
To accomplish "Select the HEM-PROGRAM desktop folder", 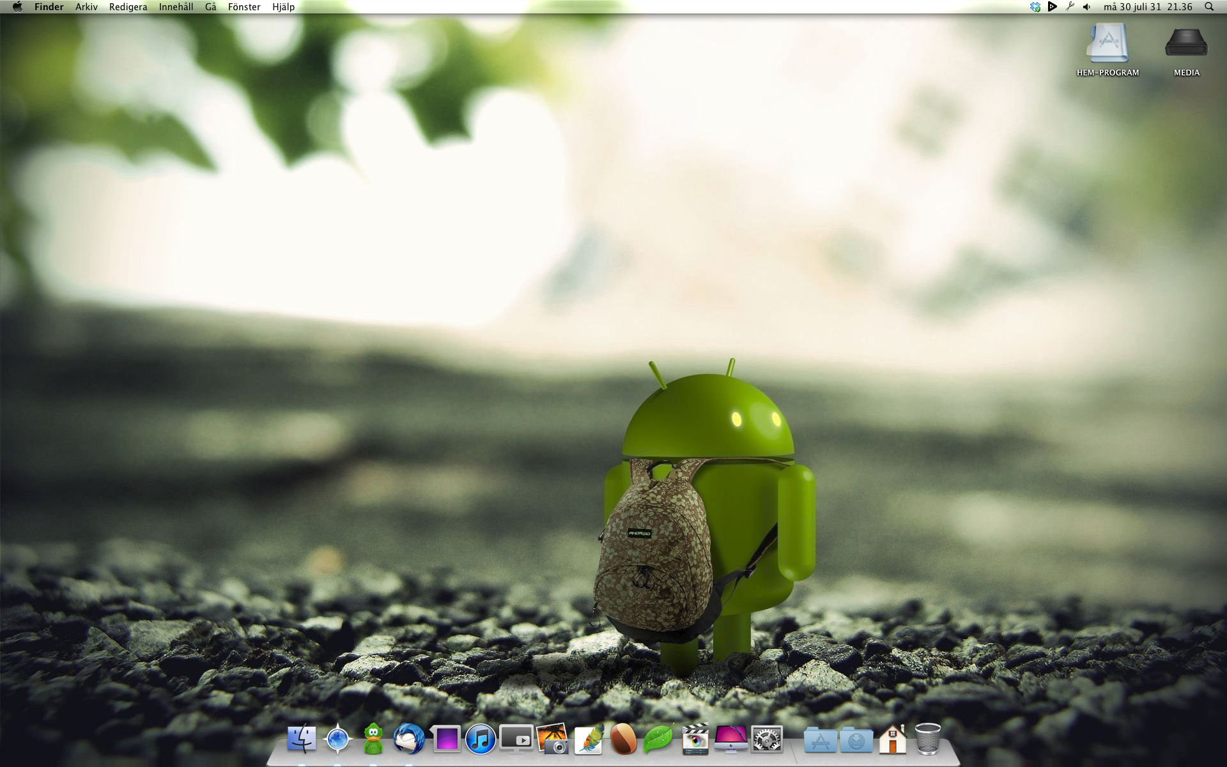I will pyautogui.click(x=1107, y=50).
